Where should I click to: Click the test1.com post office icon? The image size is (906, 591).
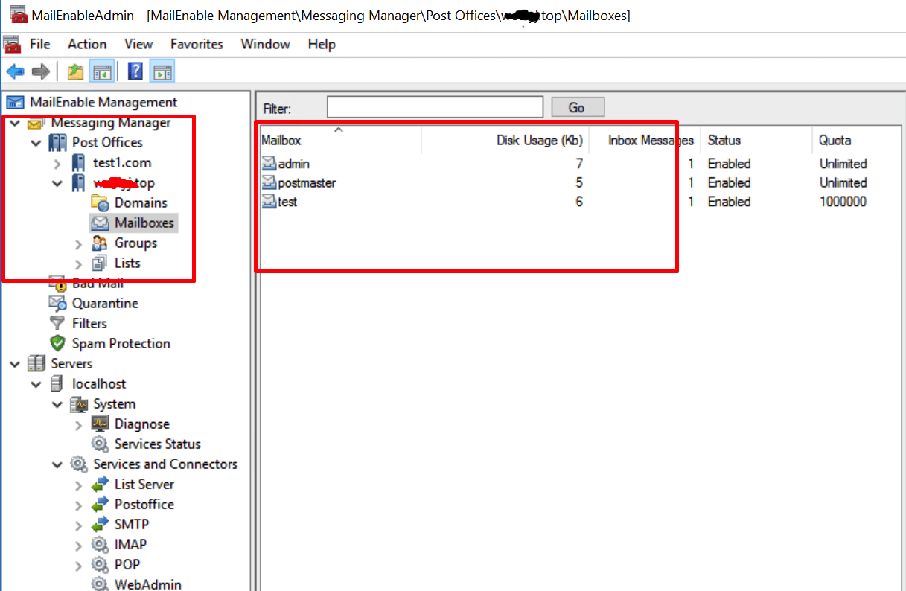79,162
